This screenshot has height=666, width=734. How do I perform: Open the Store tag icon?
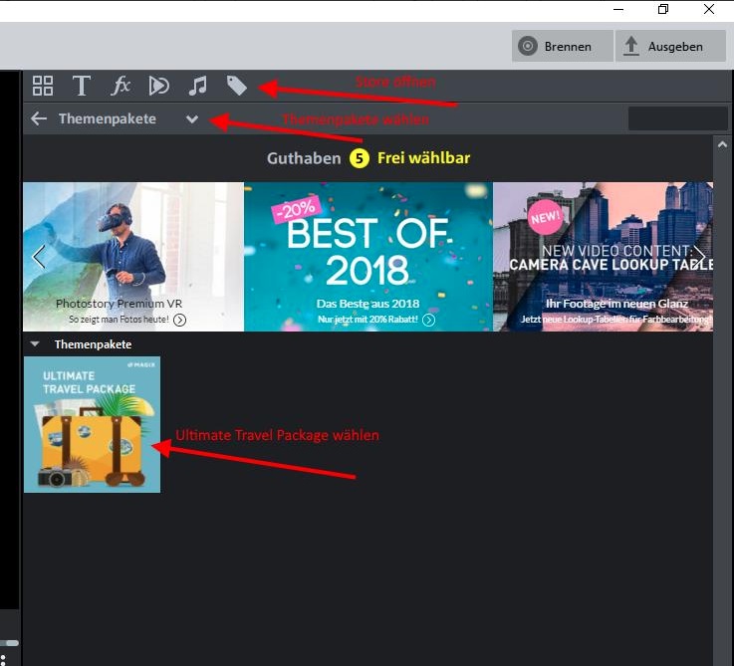pyautogui.click(x=236, y=86)
